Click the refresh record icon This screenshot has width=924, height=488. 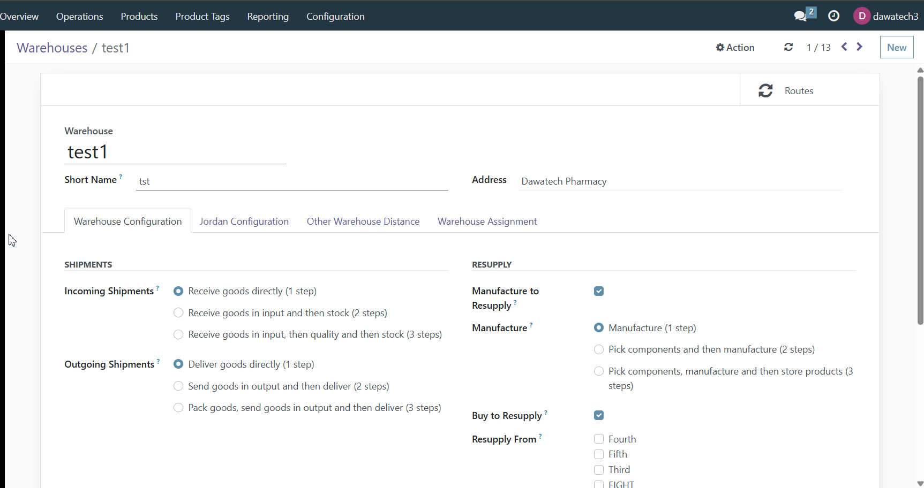click(x=788, y=47)
